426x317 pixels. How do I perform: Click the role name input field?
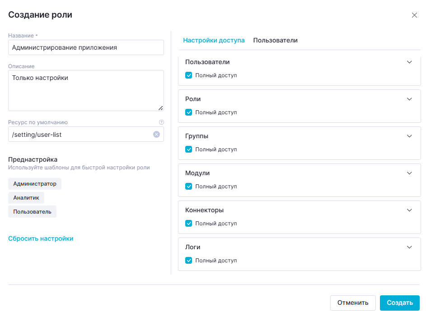coord(86,47)
